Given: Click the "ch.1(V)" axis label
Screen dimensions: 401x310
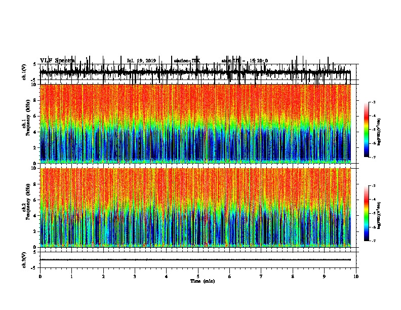Looking at the screenshot, I should click(24, 72).
